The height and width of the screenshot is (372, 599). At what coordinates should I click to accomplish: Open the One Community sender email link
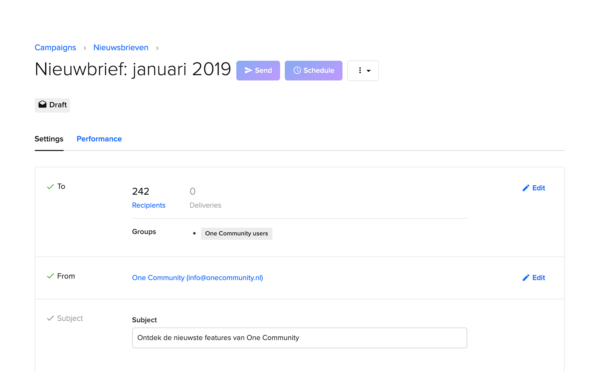[197, 278]
